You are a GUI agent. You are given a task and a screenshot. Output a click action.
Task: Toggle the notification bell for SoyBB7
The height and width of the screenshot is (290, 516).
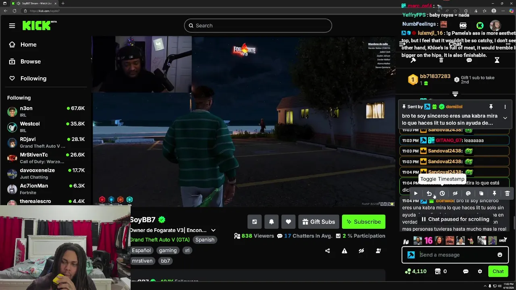pos(271,222)
